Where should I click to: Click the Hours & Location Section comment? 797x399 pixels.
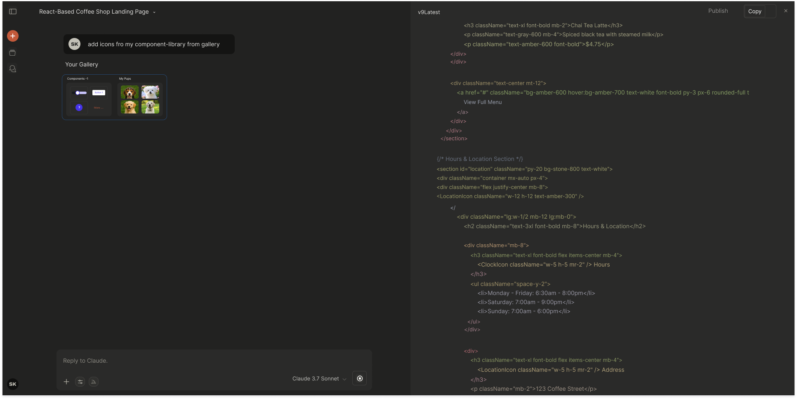click(x=480, y=159)
